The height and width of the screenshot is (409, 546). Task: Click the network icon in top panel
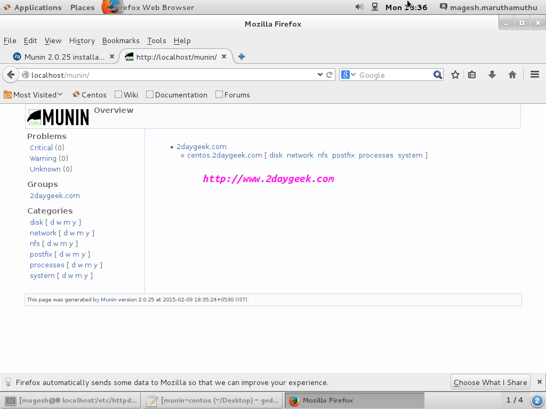(x=375, y=7)
